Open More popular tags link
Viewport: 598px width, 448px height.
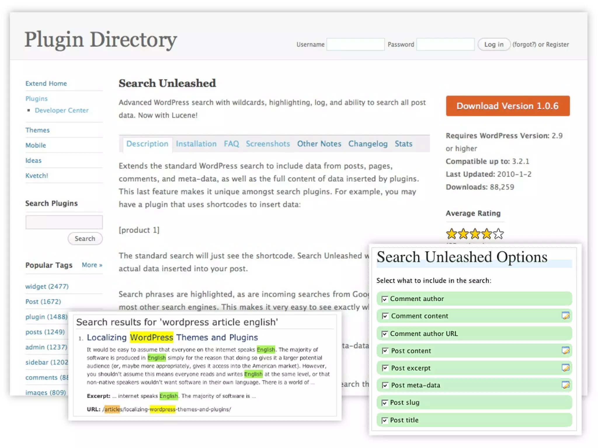coord(92,265)
